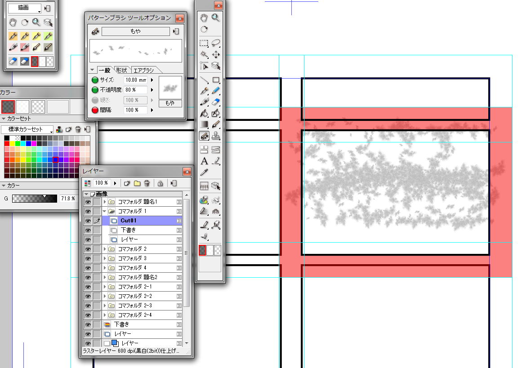Select the Move Layer four-arrow tool

click(x=216, y=54)
